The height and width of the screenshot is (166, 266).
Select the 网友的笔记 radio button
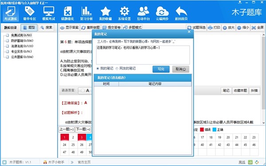point(117,68)
